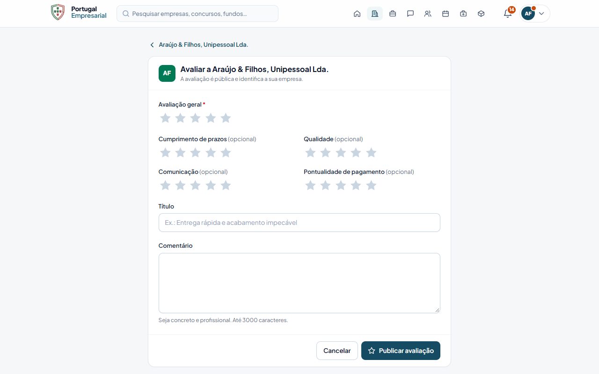Open the cube box icon in navbar
The width and height of the screenshot is (599, 374).
[x=481, y=14]
